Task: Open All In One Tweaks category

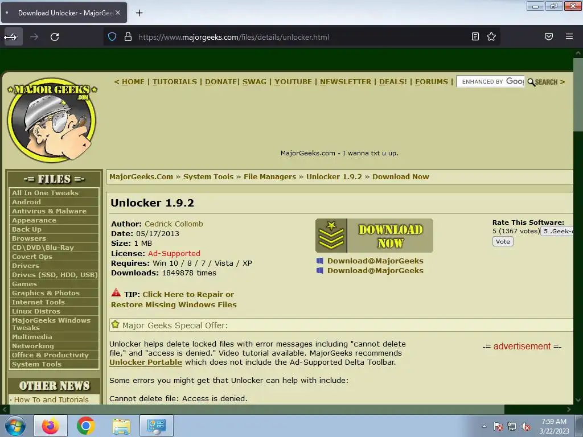Action: click(x=46, y=193)
